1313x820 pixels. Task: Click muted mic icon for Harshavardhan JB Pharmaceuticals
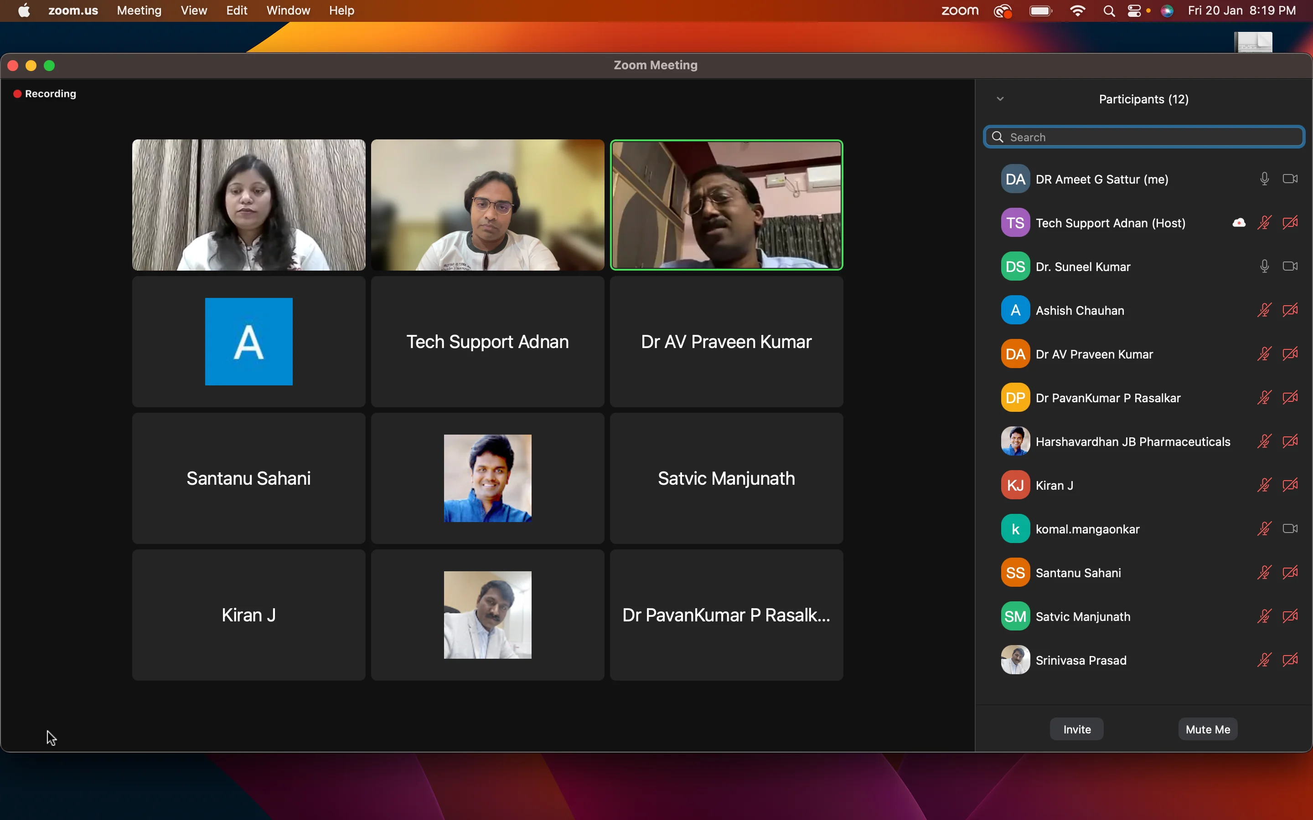(x=1264, y=441)
